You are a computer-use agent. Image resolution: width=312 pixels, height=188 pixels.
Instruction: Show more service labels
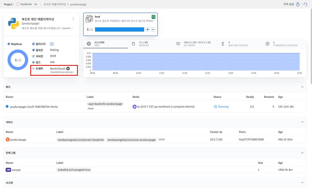161,139
